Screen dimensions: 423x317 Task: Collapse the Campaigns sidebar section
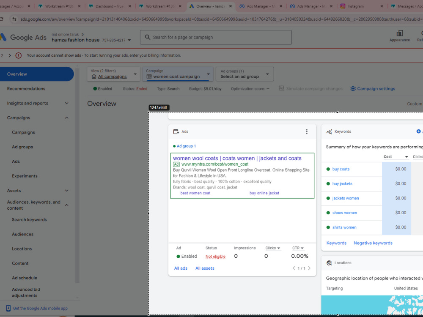point(67,118)
